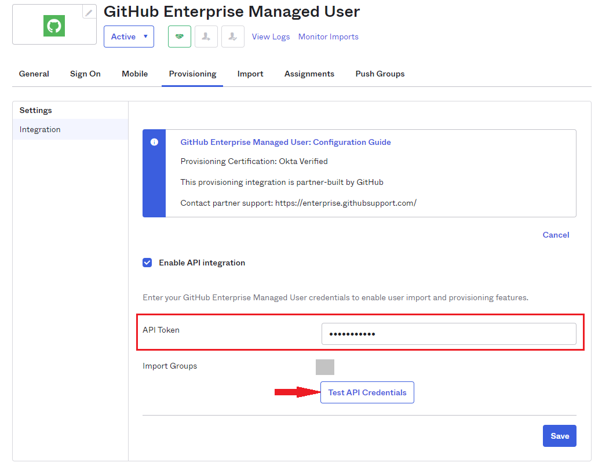Click the user checkmark icon button
602x466 pixels.
pos(232,37)
